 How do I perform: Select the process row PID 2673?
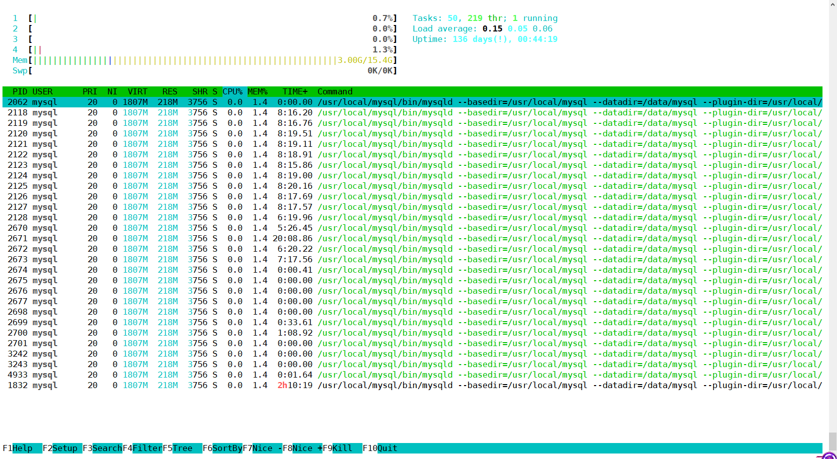pyautogui.click(x=412, y=259)
